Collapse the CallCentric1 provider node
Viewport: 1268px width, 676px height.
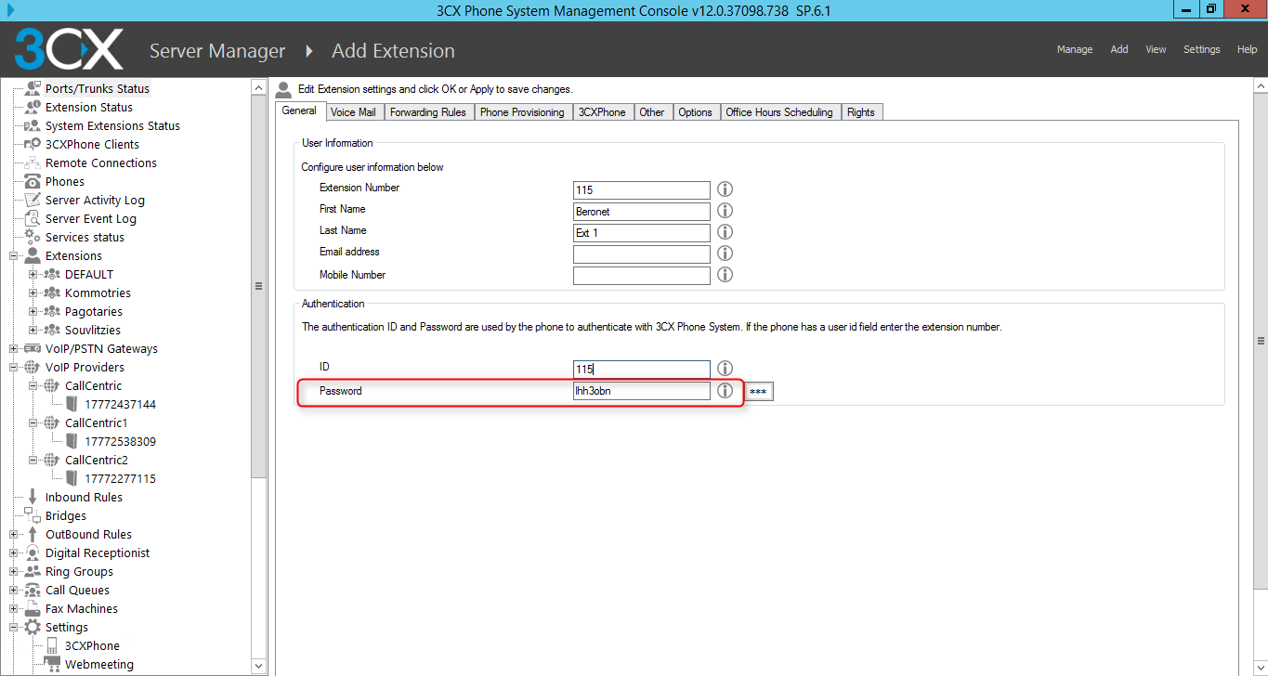click(33, 423)
